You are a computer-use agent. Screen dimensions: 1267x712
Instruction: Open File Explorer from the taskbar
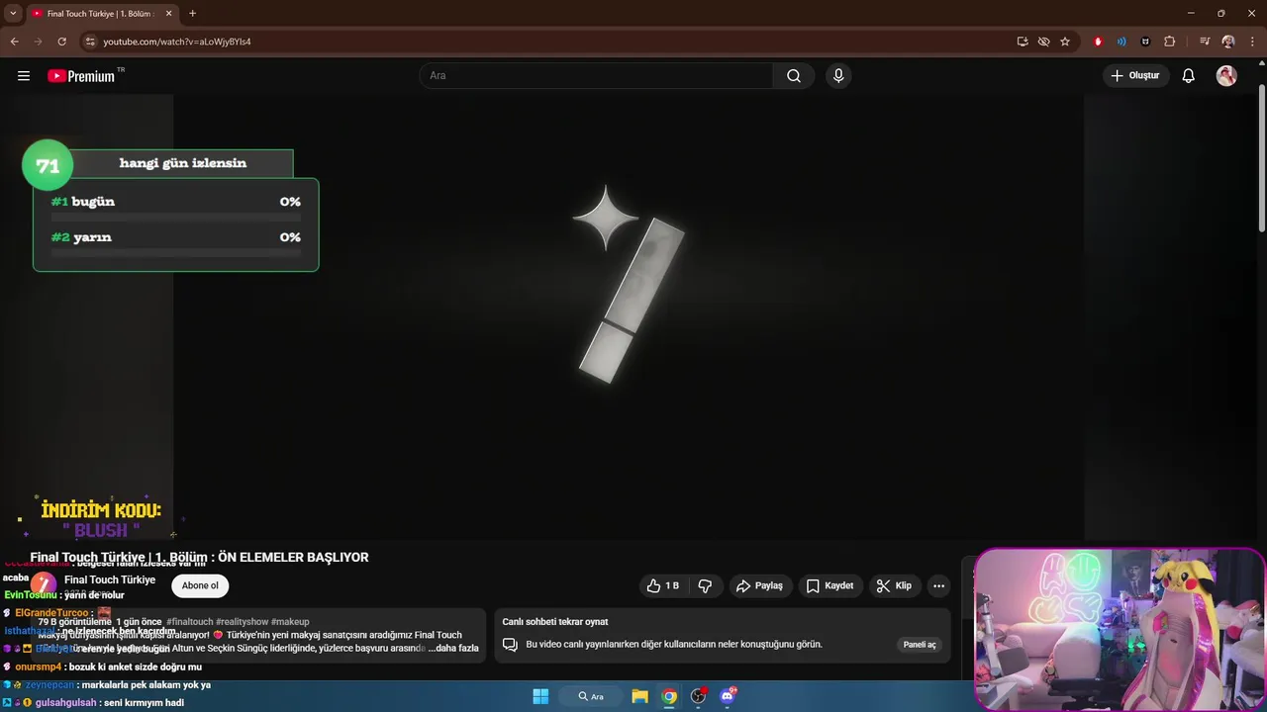(639, 696)
